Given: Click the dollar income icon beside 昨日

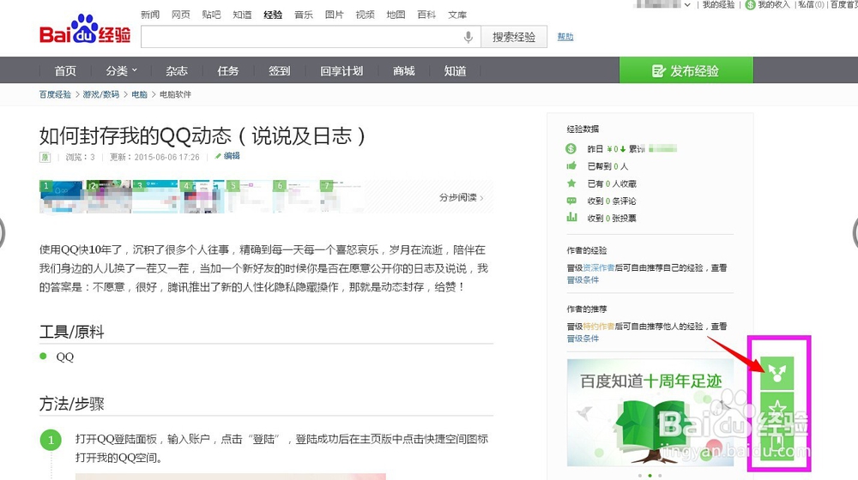Looking at the screenshot, I should 571,148.
